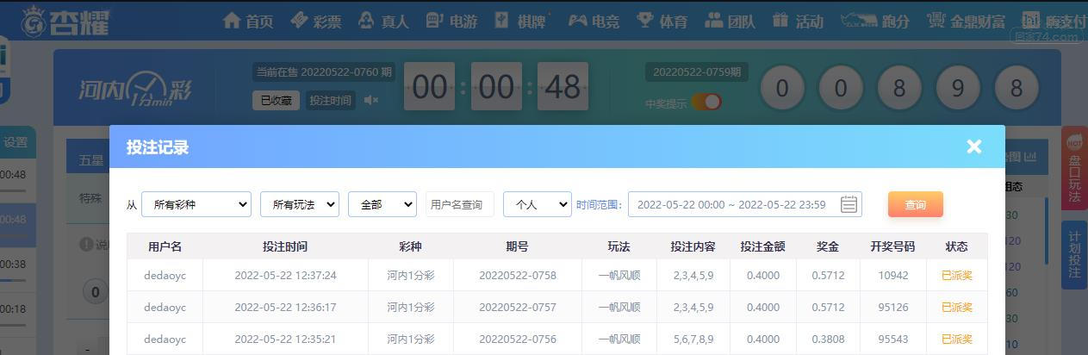Click bet content 5,6,7,8,9
Screen dimensions: 1088x355
coord(693,339)
